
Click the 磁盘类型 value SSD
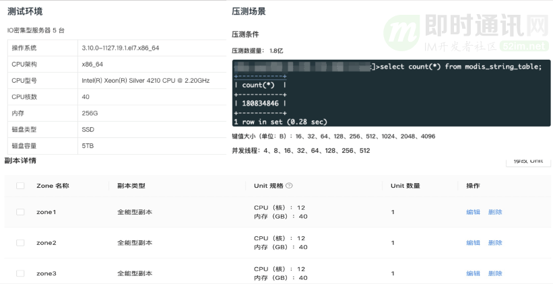point(88,129)
